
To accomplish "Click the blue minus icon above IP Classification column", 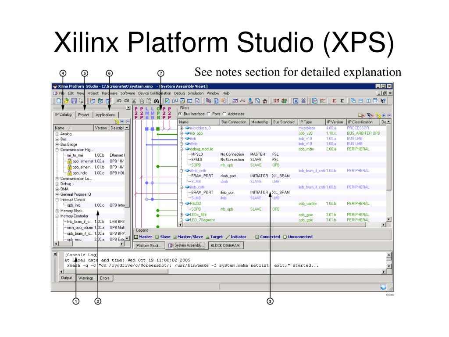I will point(389,115).
